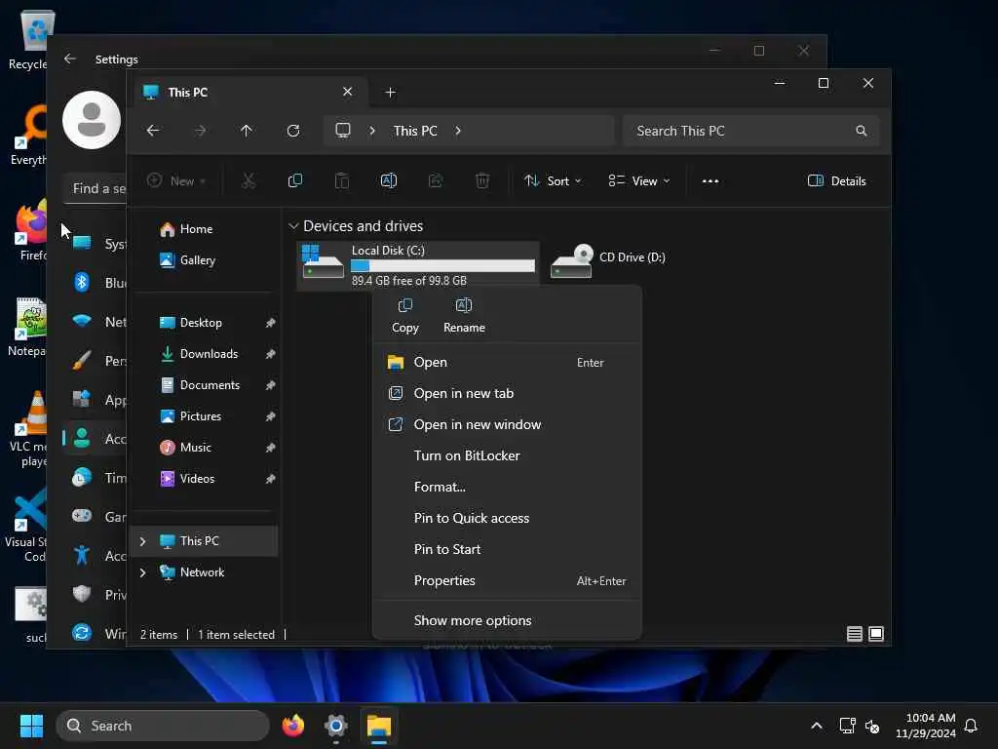Click the Settings window back arrow
The height and width of the screenshot is (749, 998).
70,59
